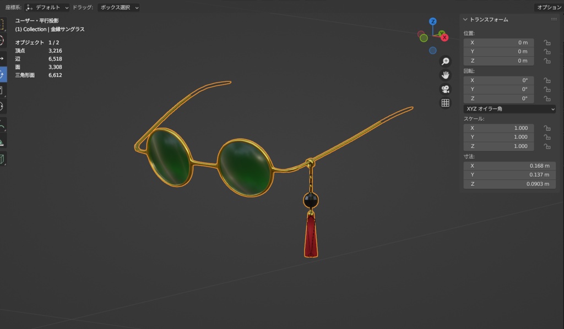
Task: Click the large green negative Y gizmo circle
Action: click(x=424, y=38)
